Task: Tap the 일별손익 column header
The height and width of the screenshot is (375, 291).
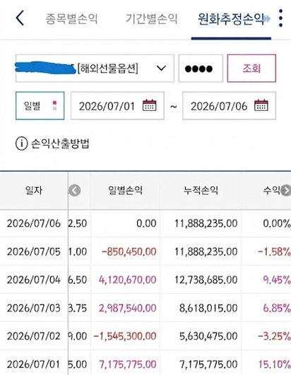Action: 125,191
